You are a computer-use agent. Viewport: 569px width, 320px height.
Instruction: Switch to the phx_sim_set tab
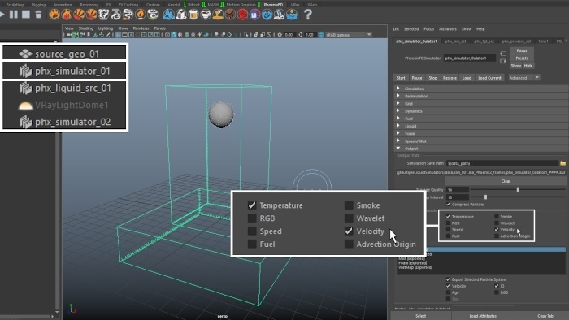pyautogui.click(x=455, y=41)
